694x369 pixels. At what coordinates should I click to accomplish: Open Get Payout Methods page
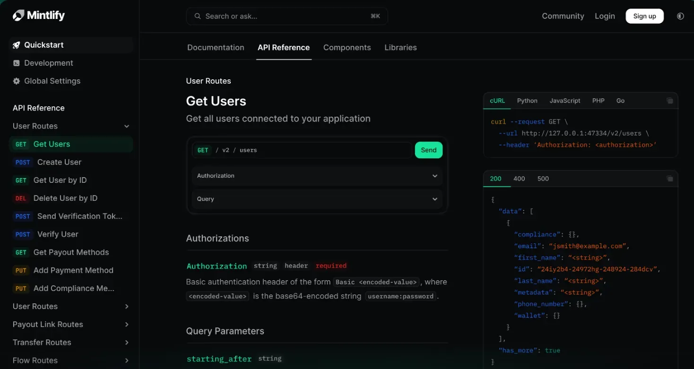pyautogui.click(x=71, y=252)
